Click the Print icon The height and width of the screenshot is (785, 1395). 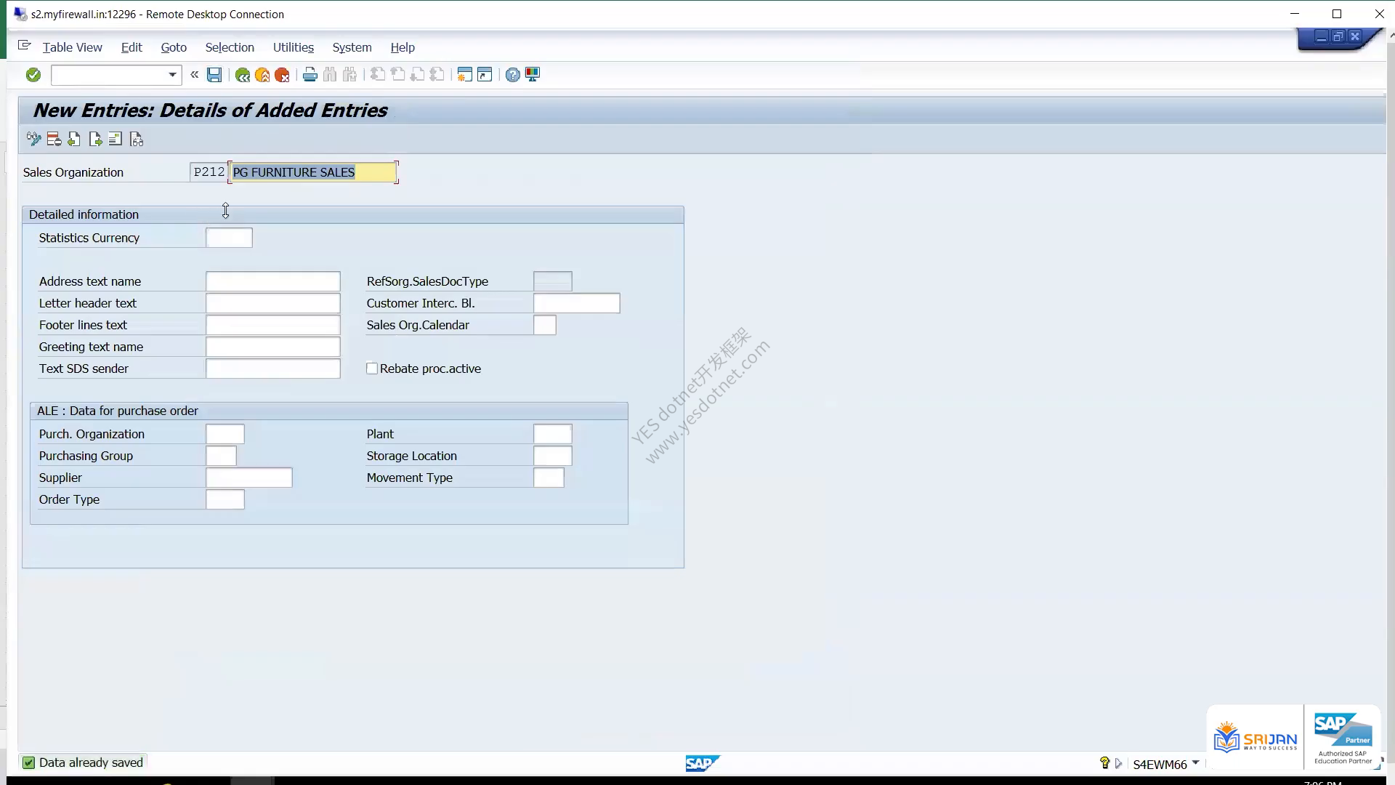(x=310, y=75)
